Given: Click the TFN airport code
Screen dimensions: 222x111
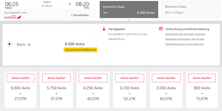Looking at the screenshot, I should click(x=86, y=8).
